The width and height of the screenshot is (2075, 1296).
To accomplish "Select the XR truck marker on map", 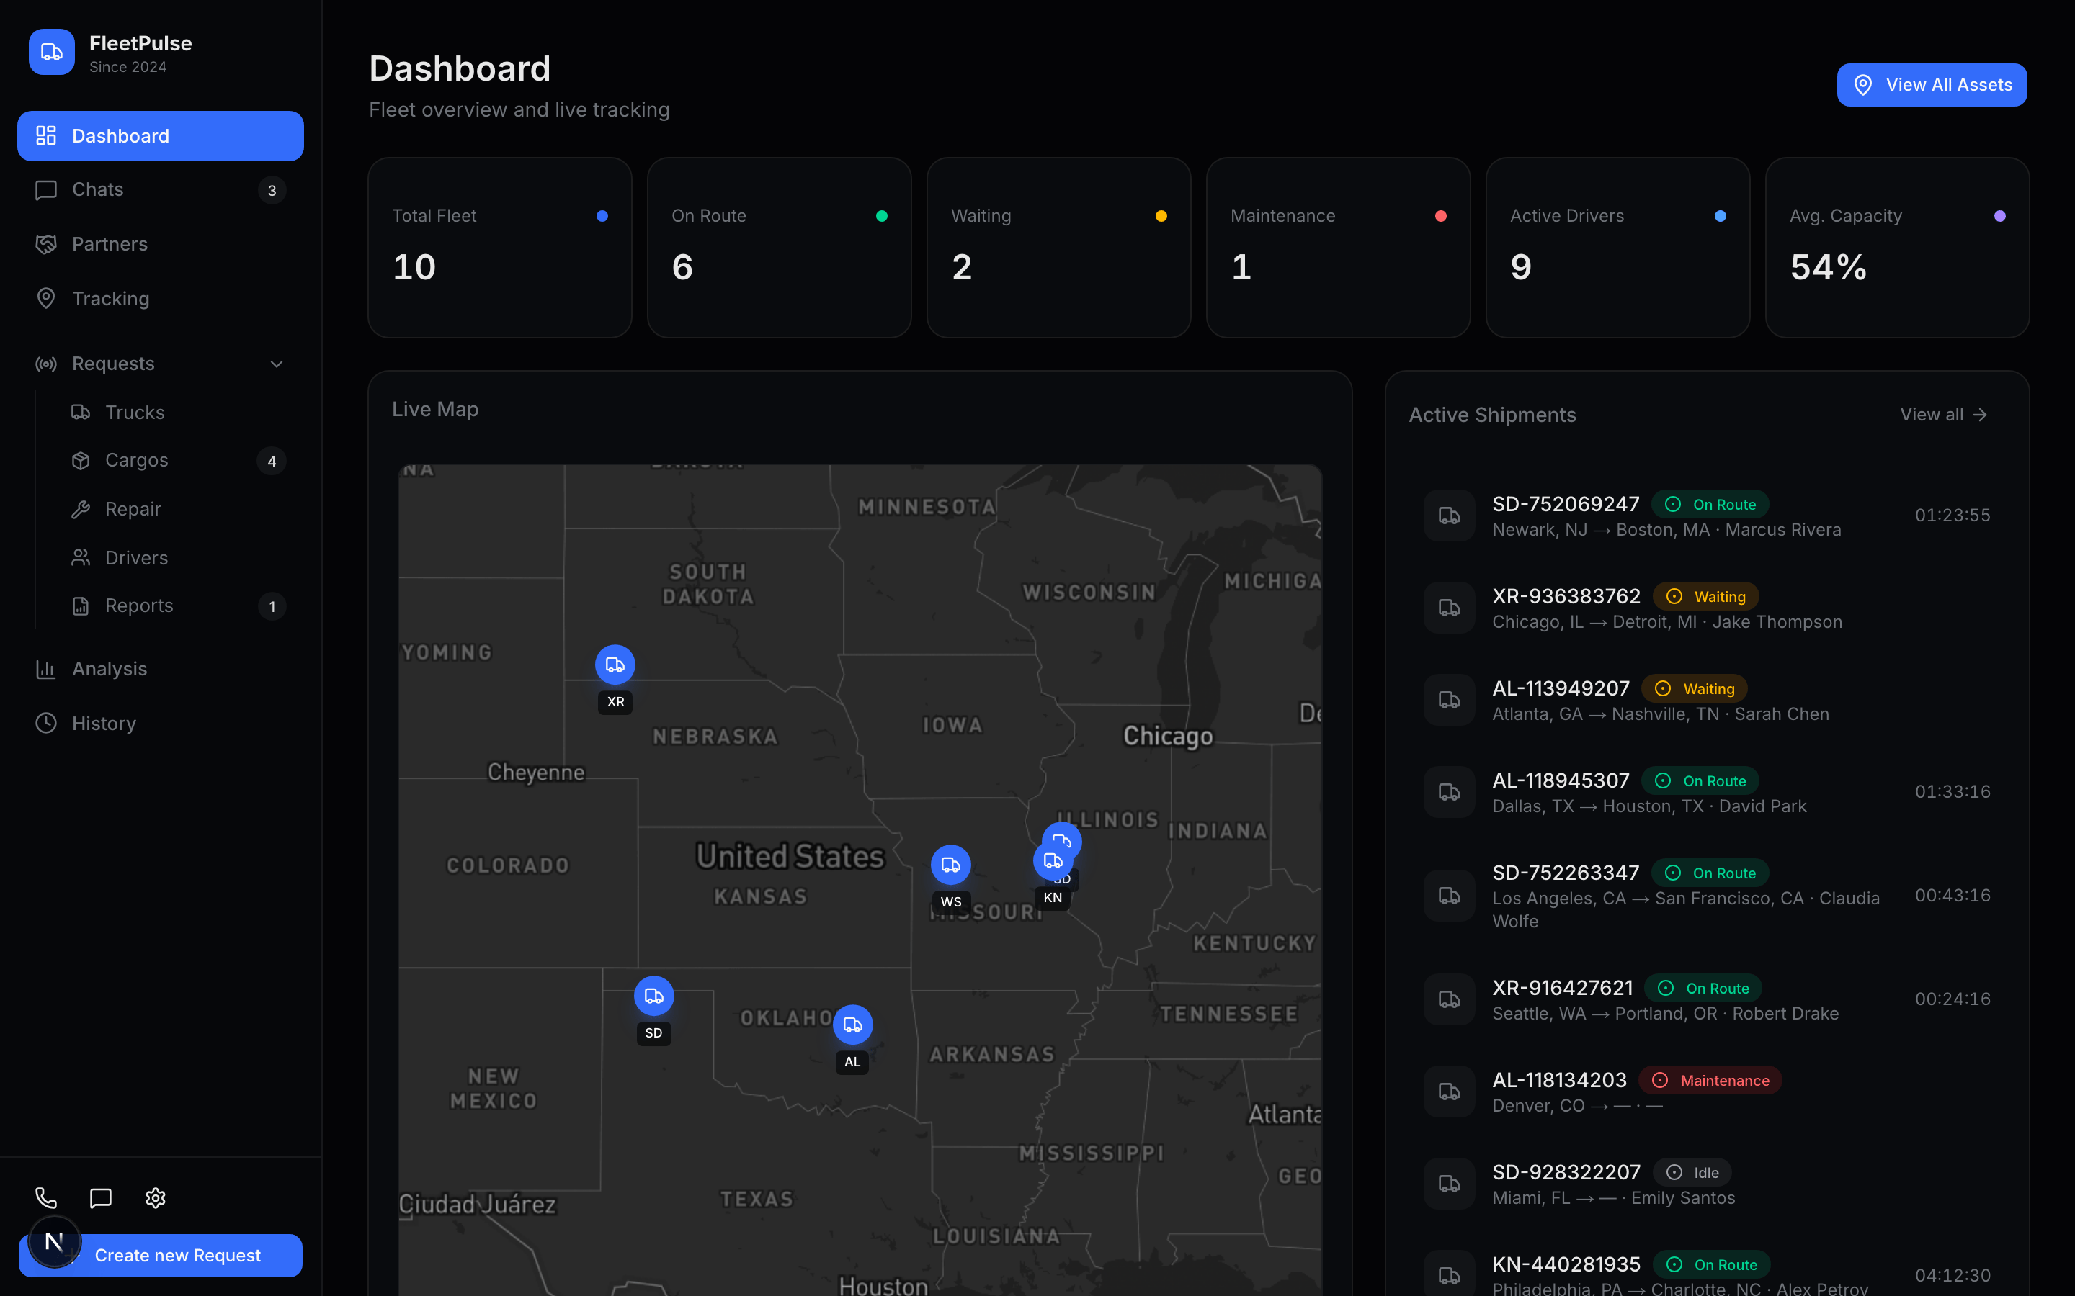I will 615,665.
